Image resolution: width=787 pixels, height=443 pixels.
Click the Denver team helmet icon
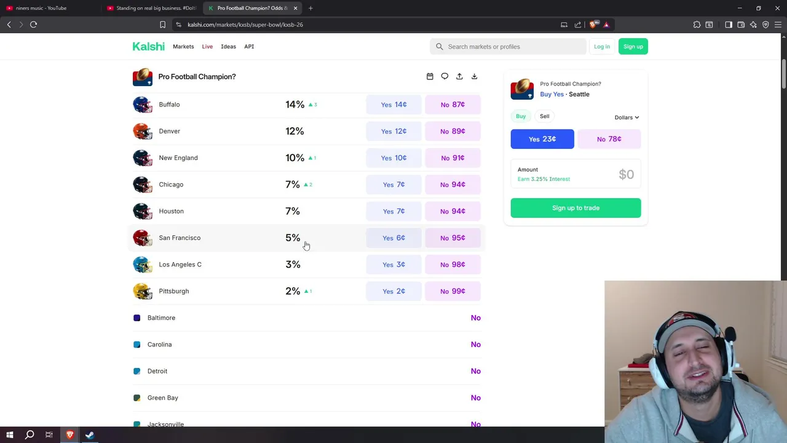coord(142,131)
